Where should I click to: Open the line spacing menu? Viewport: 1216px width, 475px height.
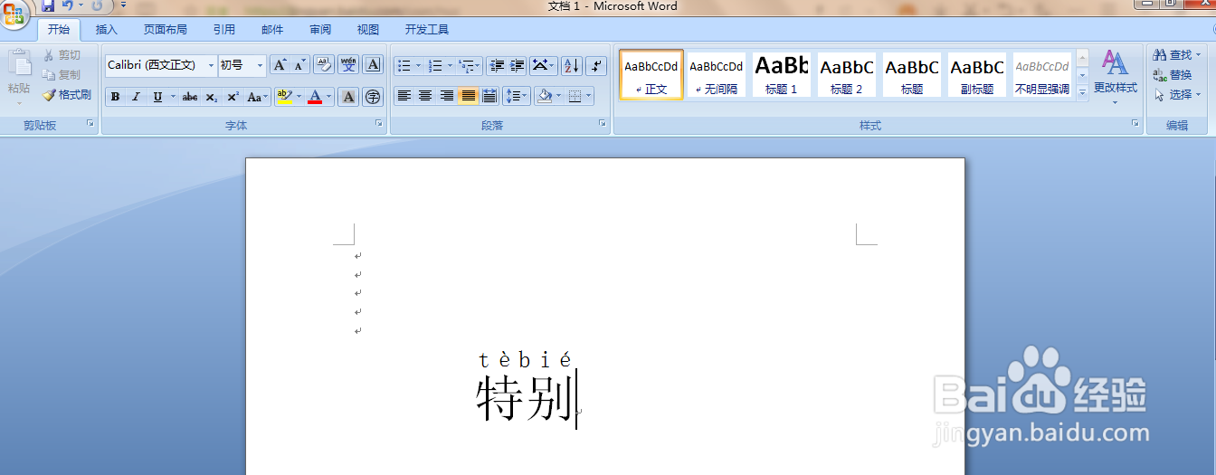[517, 95]
